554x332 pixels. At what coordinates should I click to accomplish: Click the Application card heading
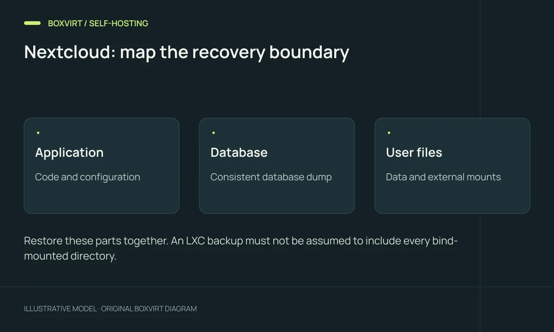click(69, 153)
